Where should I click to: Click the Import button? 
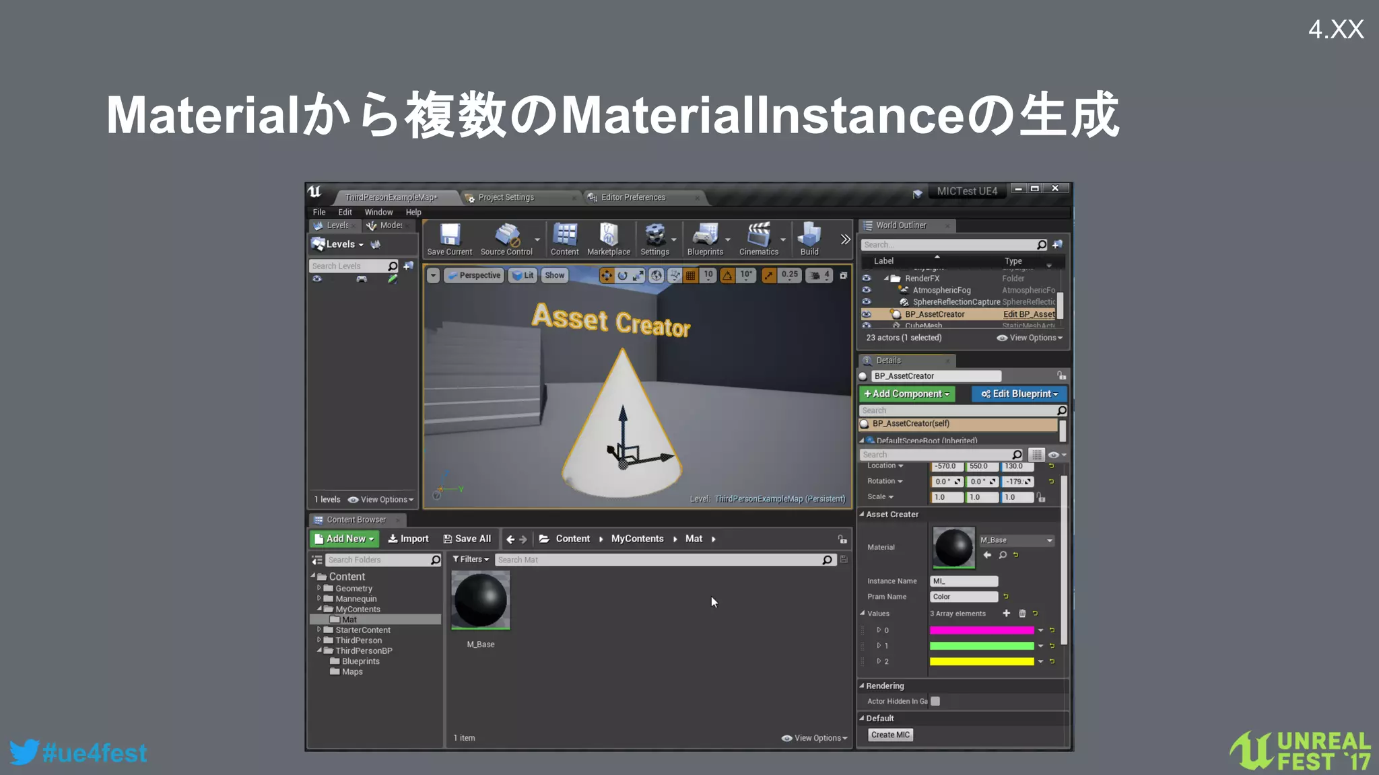pos(408,539)
